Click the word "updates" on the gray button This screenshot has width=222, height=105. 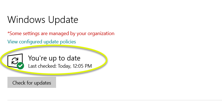[42, 83]
